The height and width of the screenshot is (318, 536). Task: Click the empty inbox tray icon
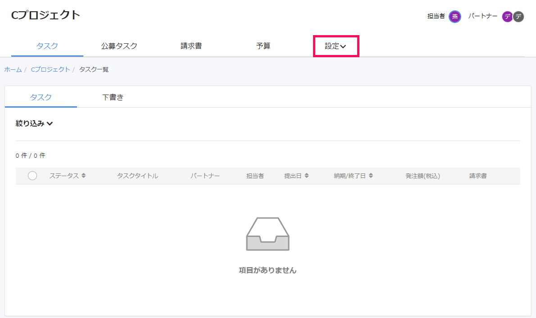[268, 234]
